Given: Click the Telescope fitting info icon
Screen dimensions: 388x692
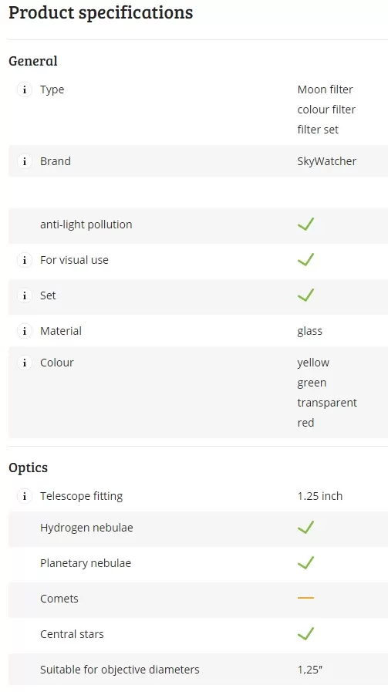Looking at the screenshot, I should (25, 496).
